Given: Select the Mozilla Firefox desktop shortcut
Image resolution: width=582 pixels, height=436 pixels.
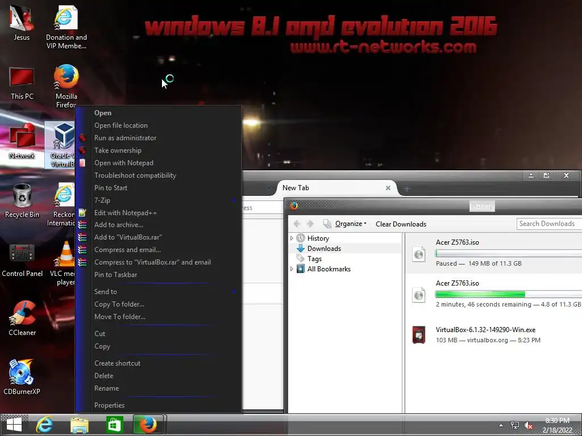Looking at the screenshot, I should pos(66,86).
